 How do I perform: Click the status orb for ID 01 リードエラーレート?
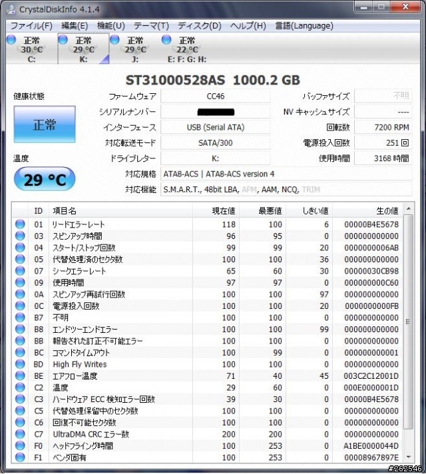(x=20, y=224)
